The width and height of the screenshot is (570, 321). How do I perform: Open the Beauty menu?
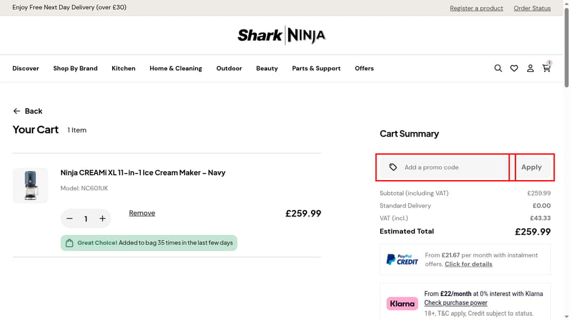(x=267, y=68)
